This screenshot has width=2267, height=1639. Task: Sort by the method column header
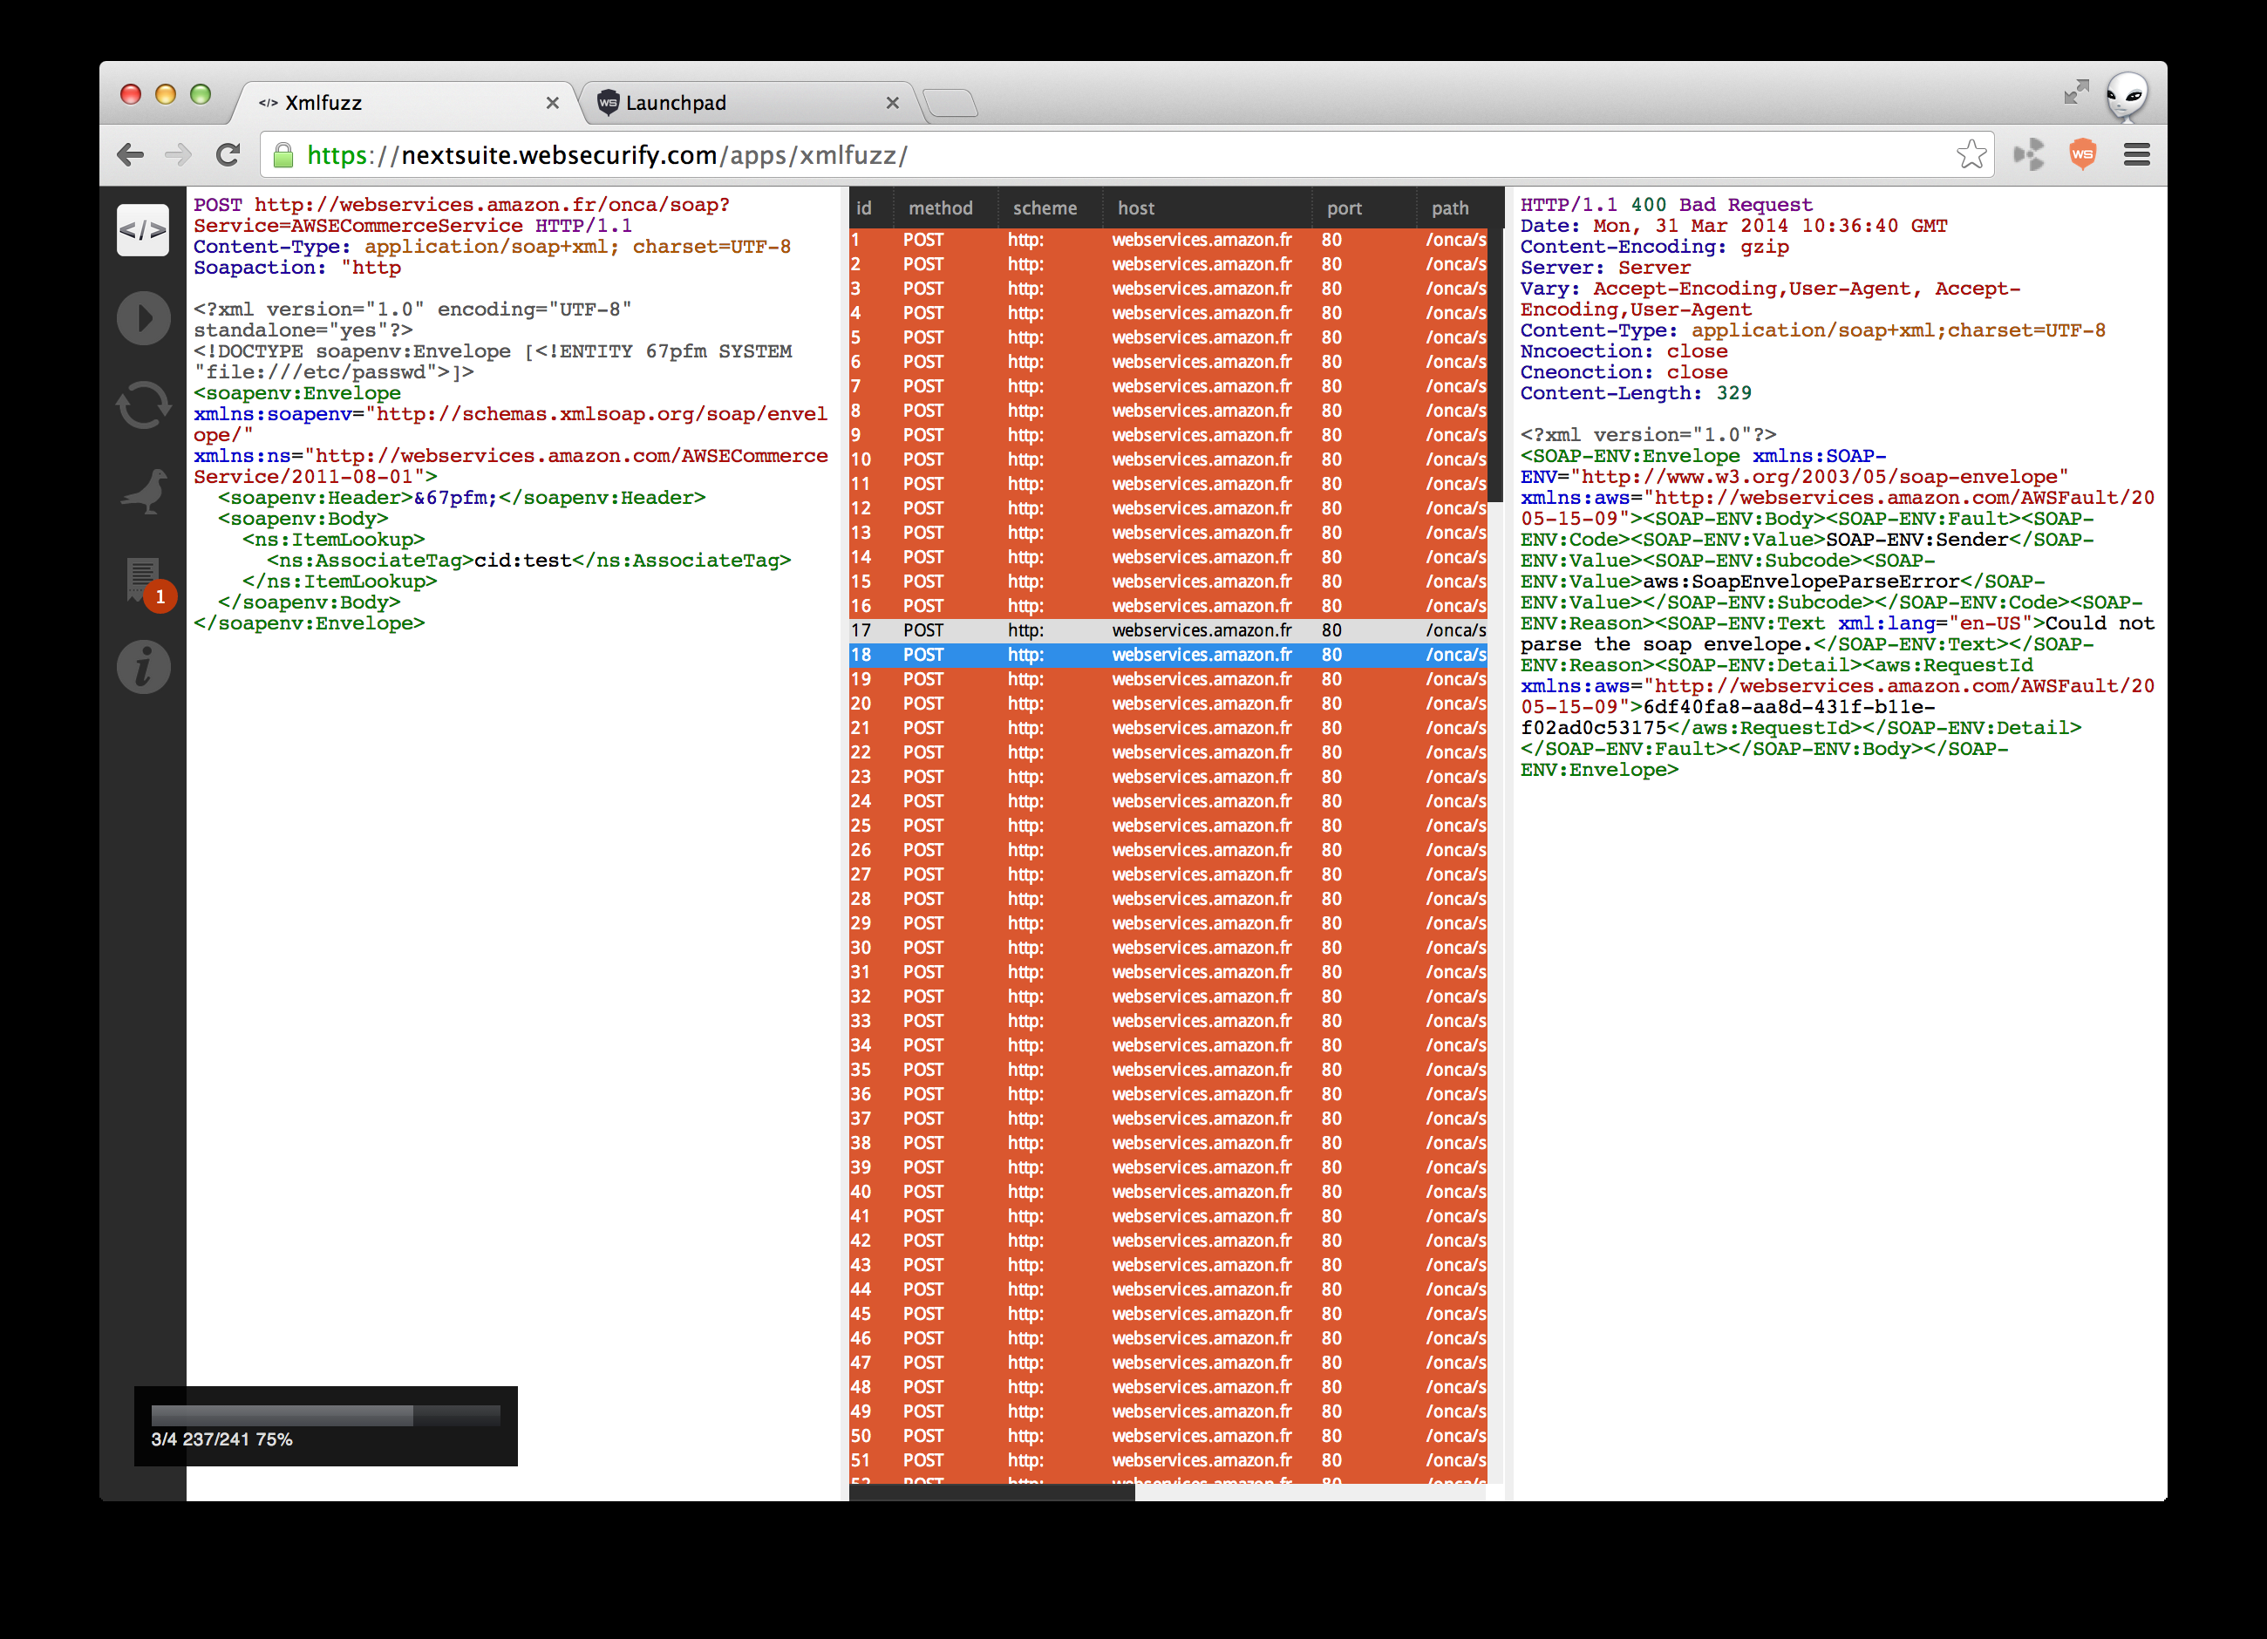(940, 207)
